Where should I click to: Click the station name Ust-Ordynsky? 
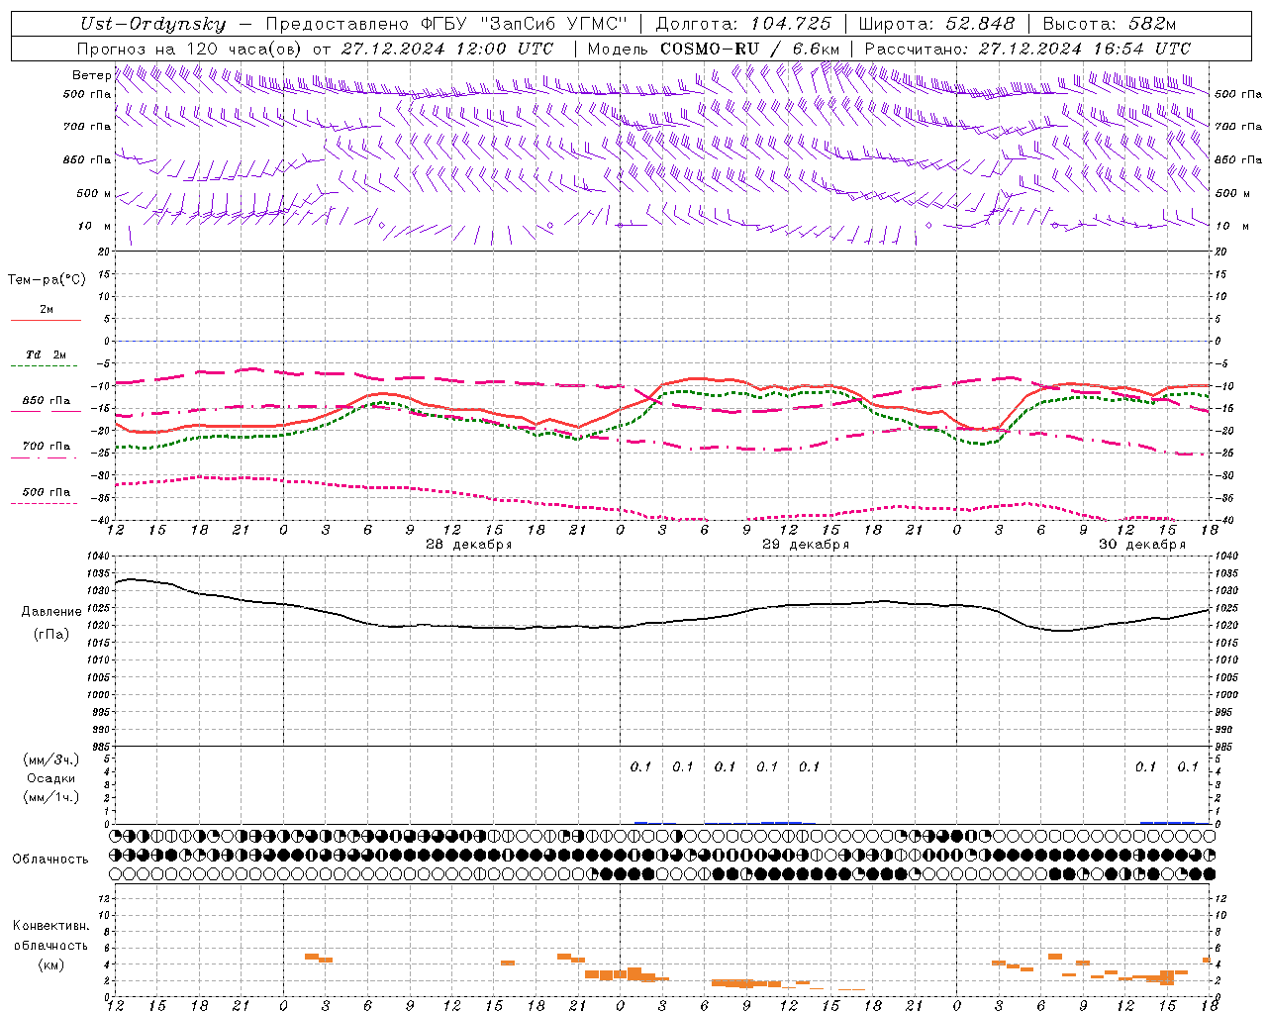pyautogui.click(x=152, y=24)
